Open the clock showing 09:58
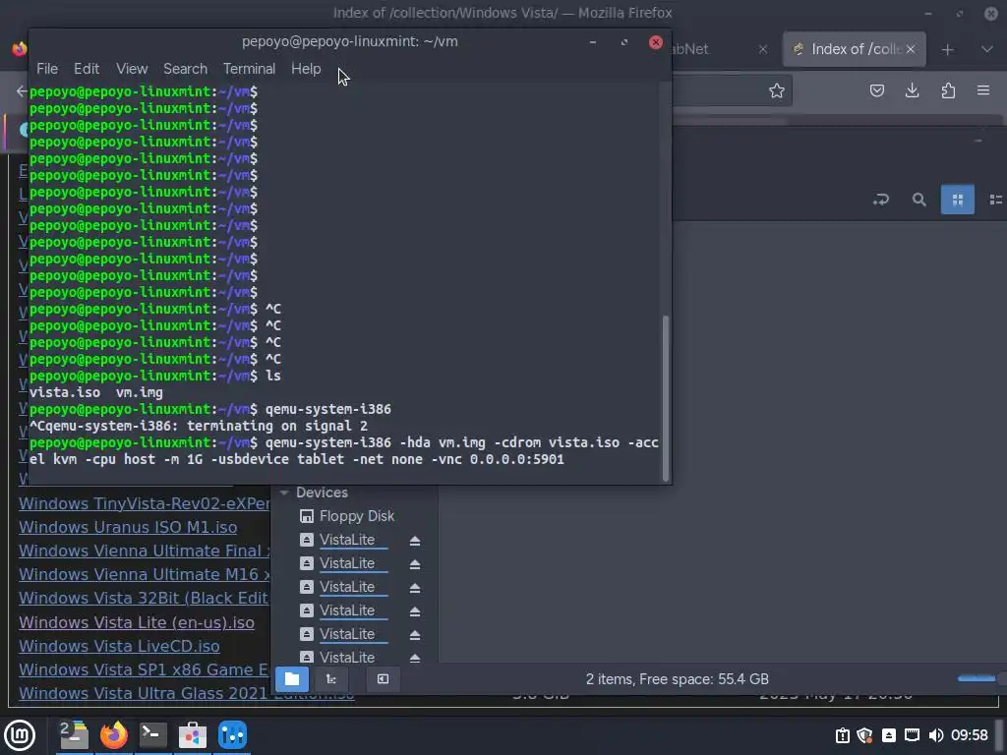Image resolution: width=1007 pixels, height=755 pixels. point(970,735)
